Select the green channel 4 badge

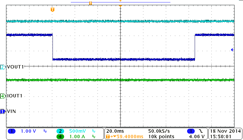coord(60,137)
